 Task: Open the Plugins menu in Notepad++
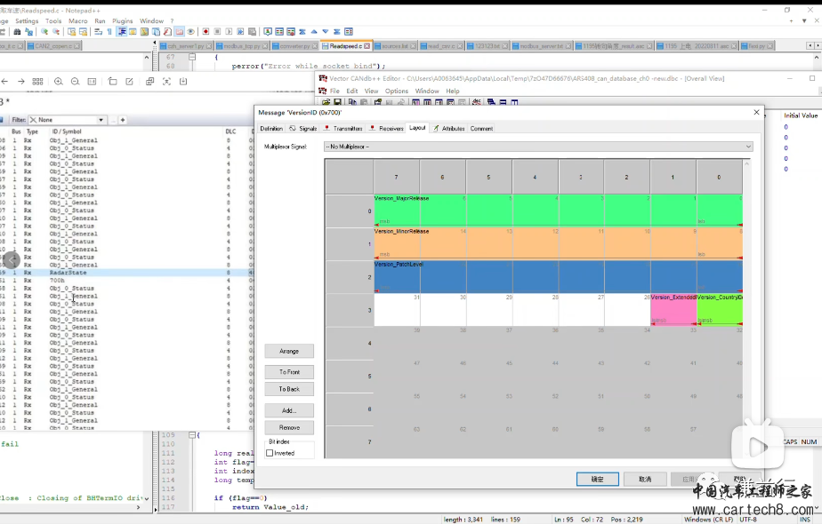pos(123,21)
